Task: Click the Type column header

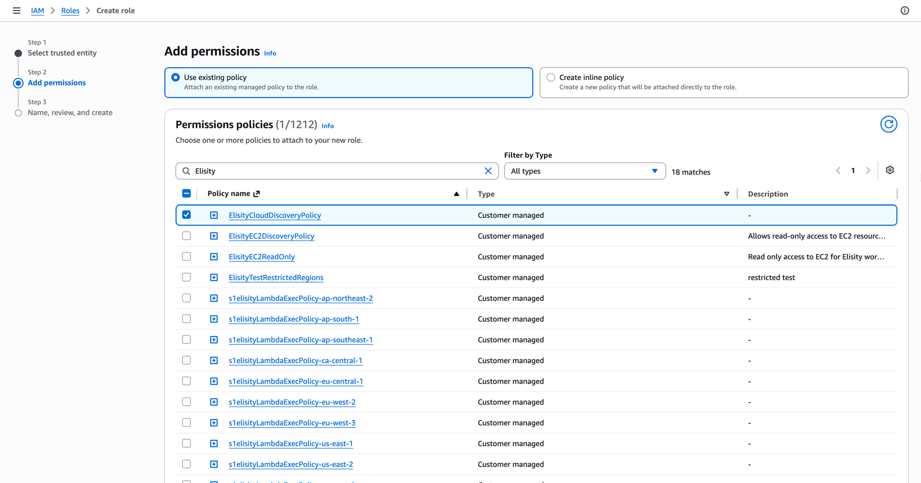Action: click(486, 194)
